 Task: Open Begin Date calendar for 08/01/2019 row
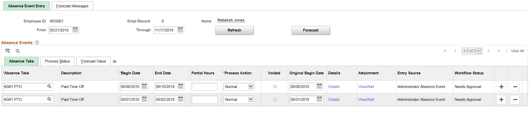(x=144, y=99)
